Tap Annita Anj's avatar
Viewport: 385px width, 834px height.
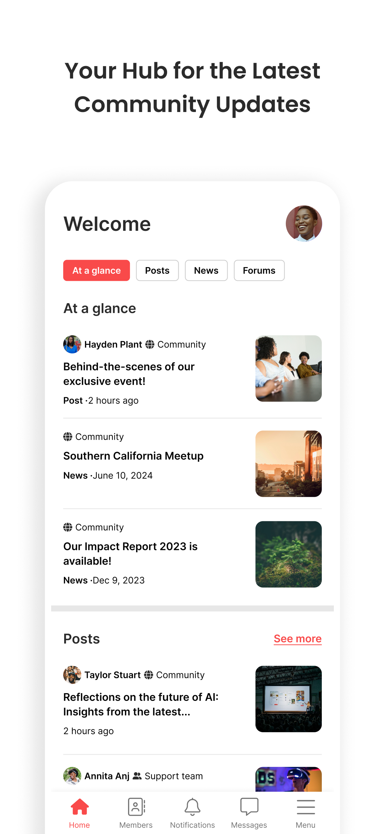tap(72, 776)
